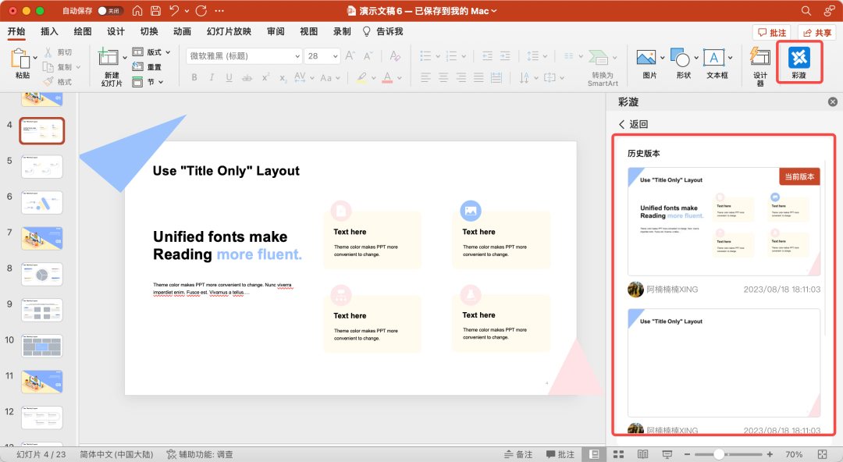Toggle the 备注 notes pane in status bar

(x=518, y=454)
